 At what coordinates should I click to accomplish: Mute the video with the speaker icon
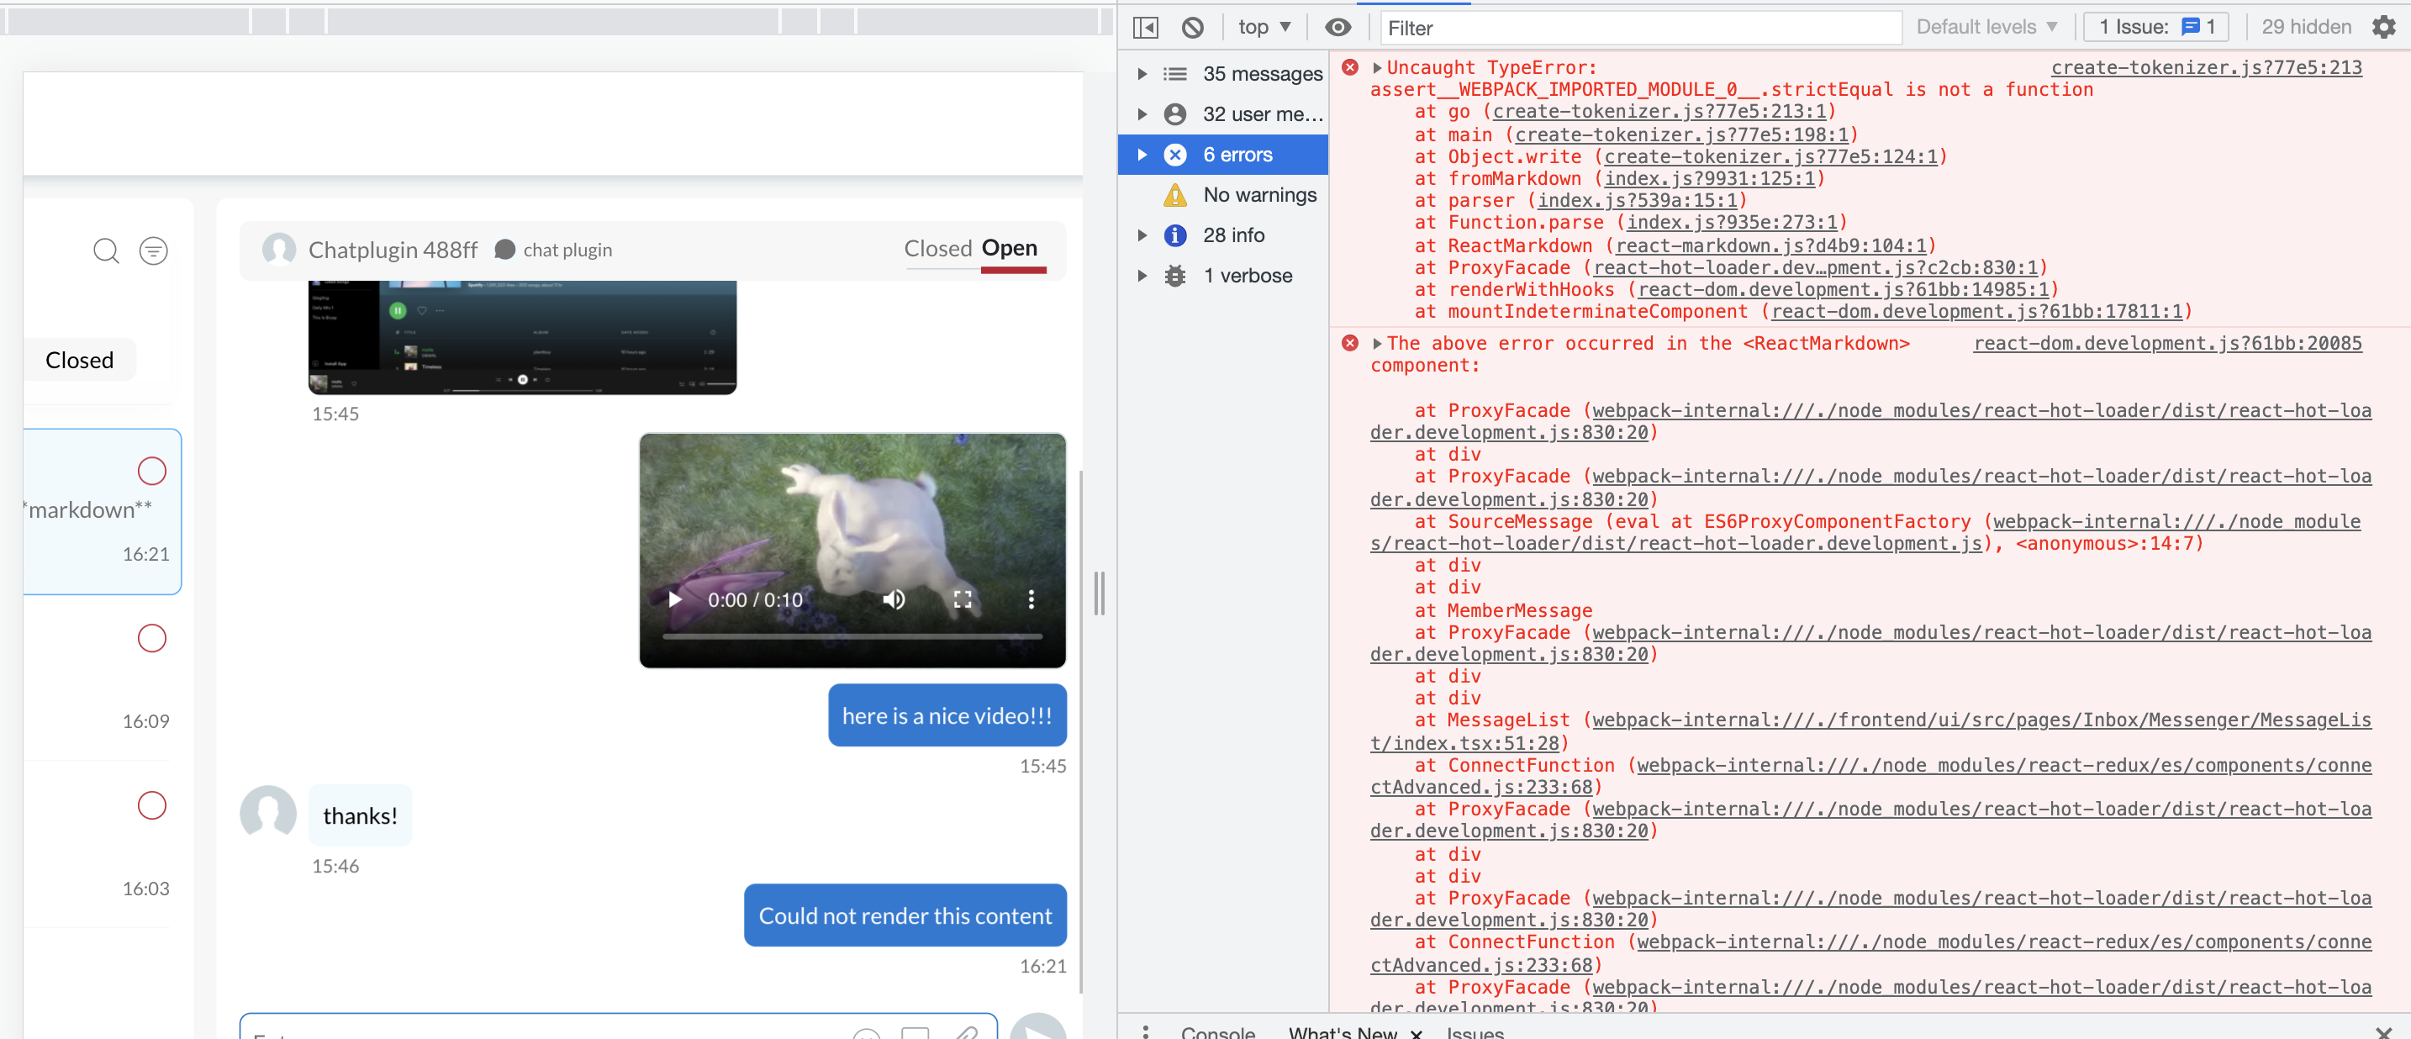tap(894, 599)
